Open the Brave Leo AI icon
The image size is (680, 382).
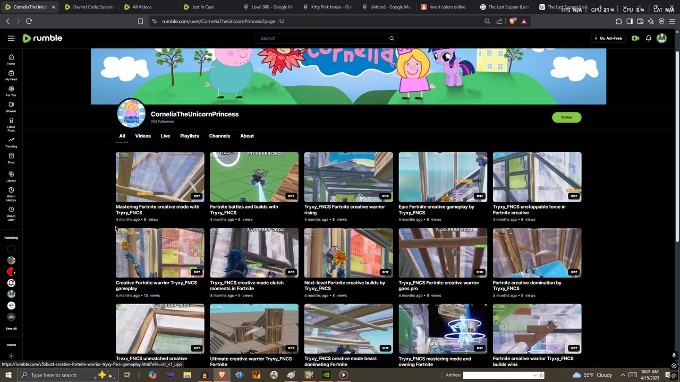651,21
